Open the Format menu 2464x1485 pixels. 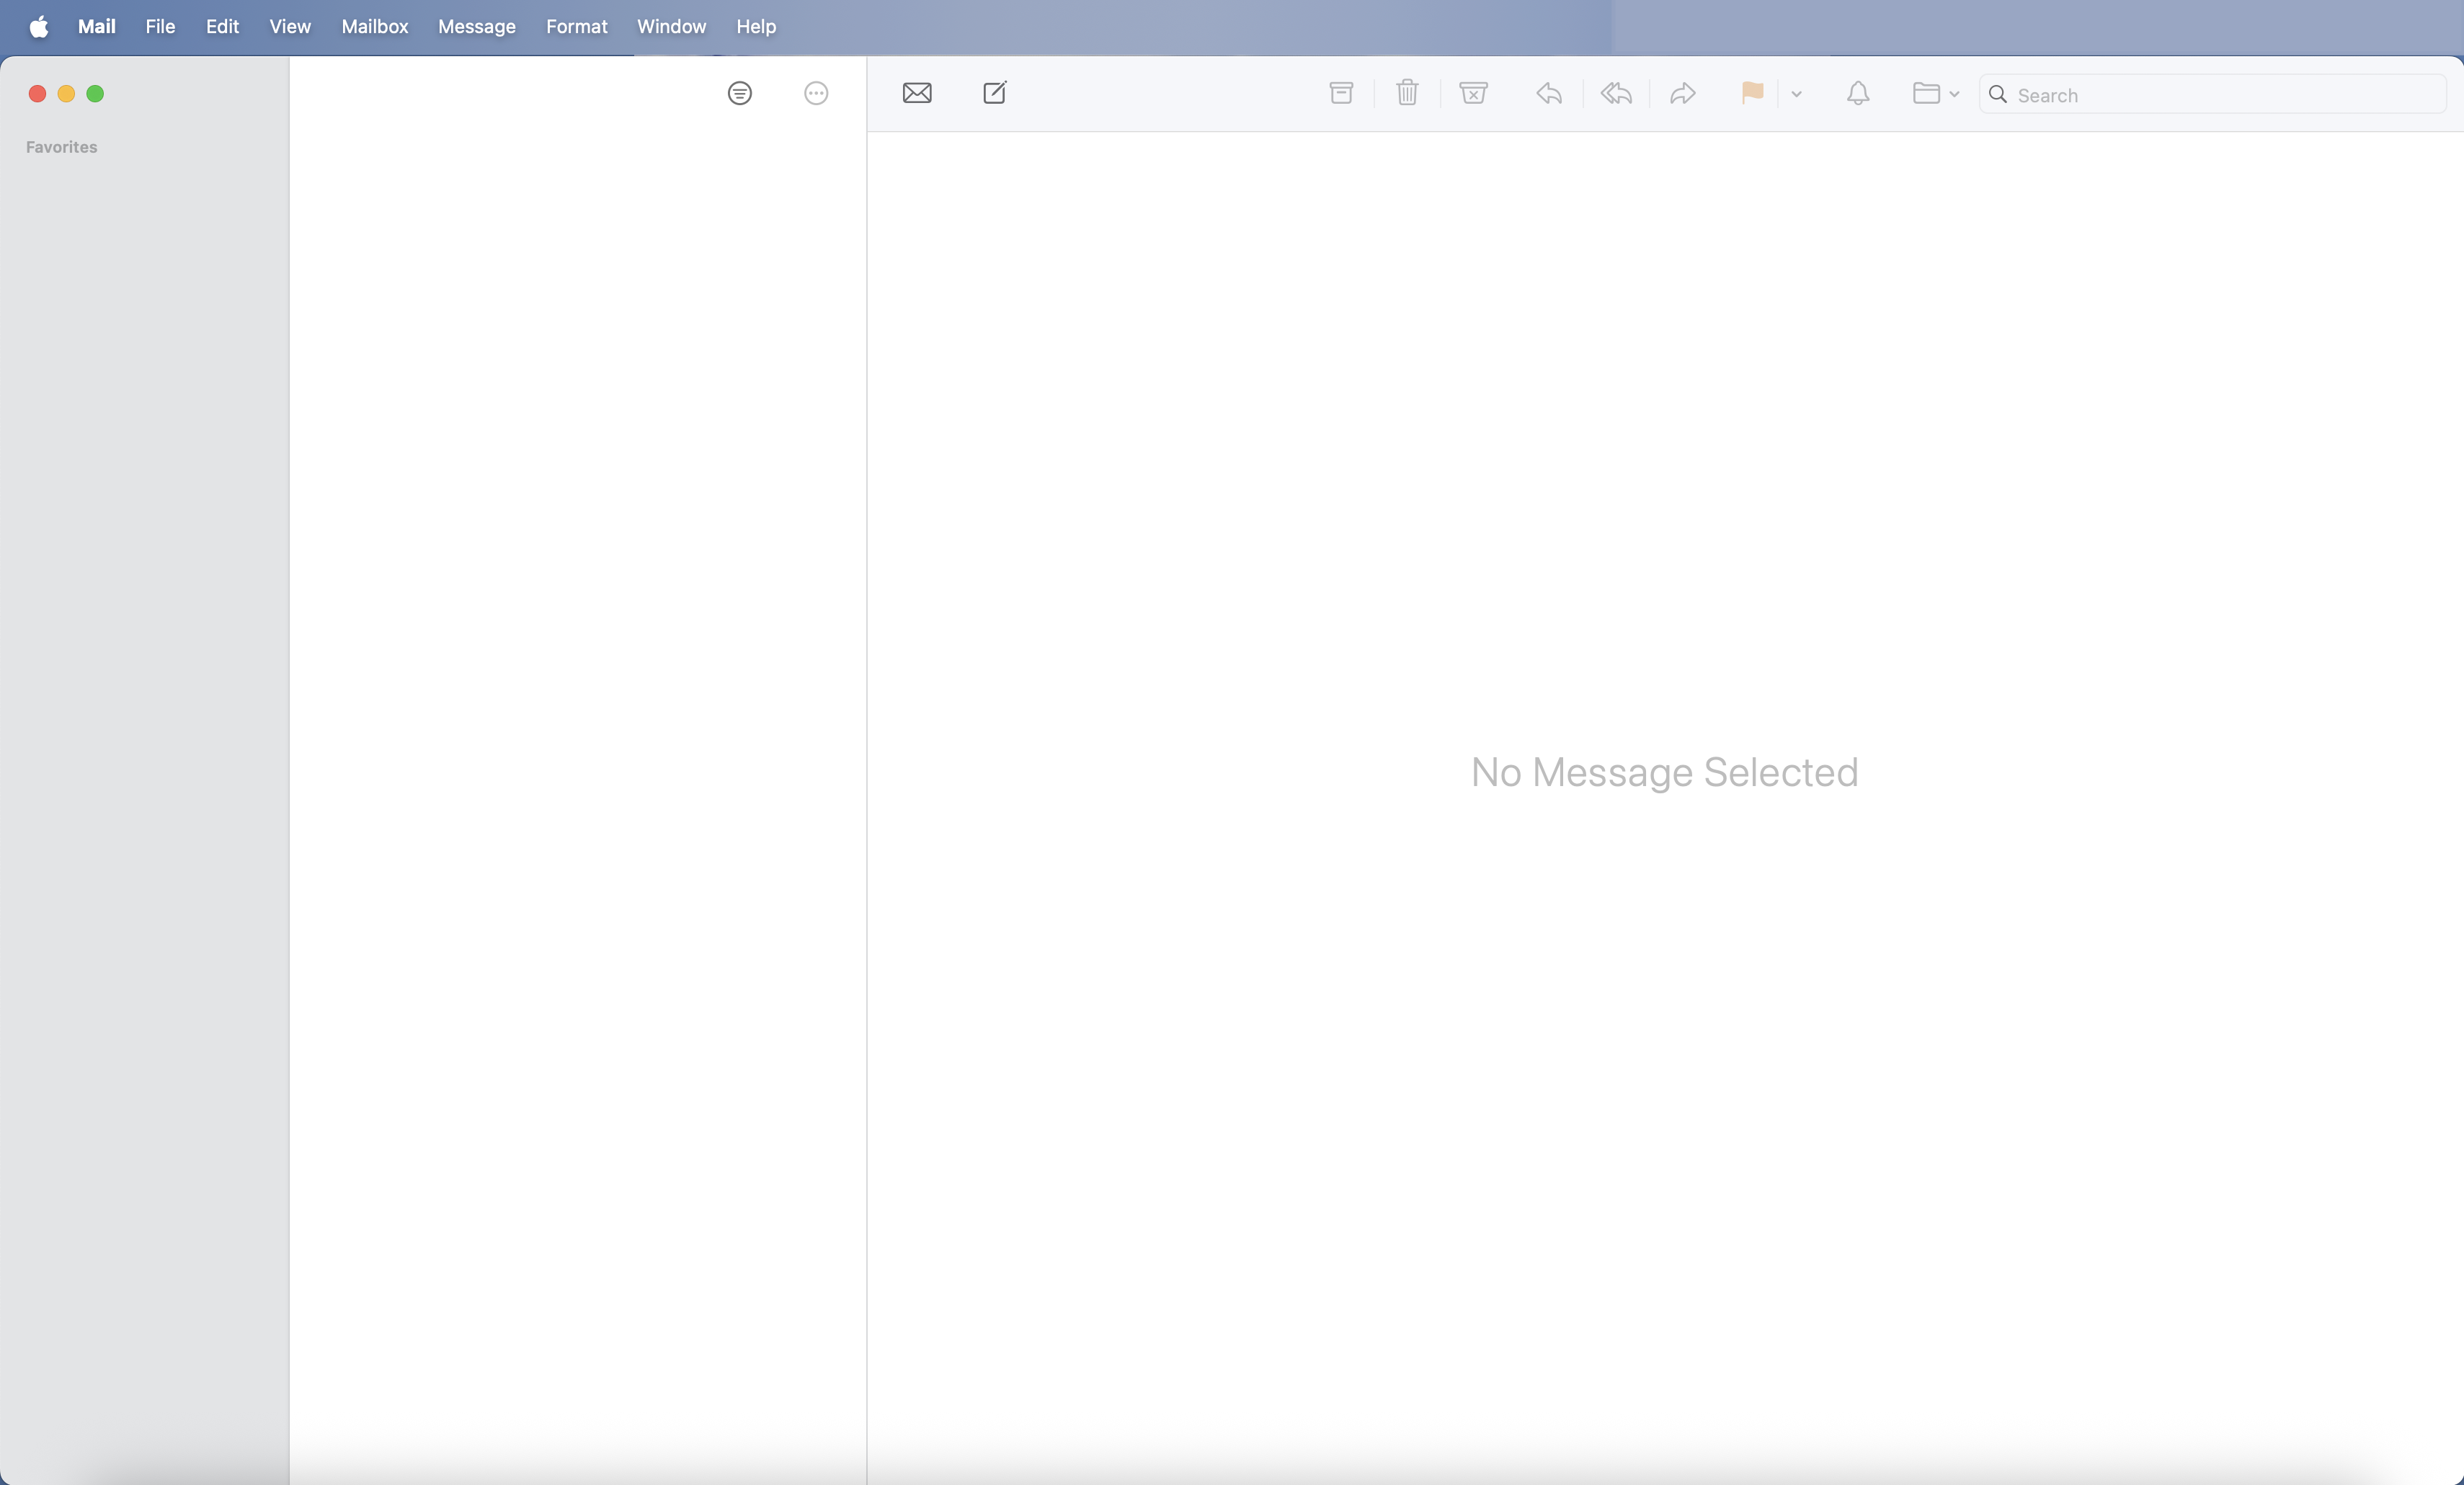577,27
